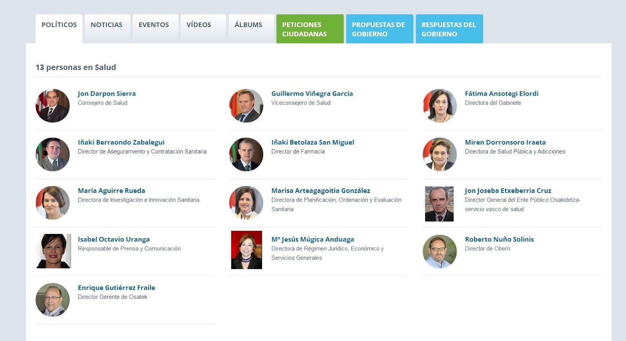
Task: Click María Aguirre Rueda's profile picture
Action: tap(52, 203)
